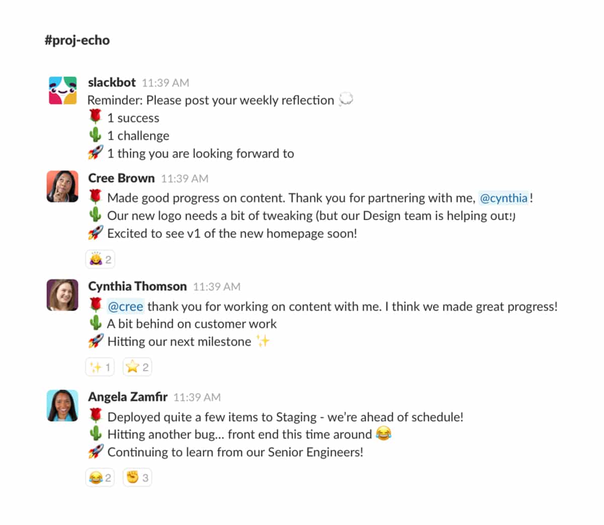Viewport: 604px width, 525px height.
Task: Open the @cynthia mention link
Action: [503, 198]
